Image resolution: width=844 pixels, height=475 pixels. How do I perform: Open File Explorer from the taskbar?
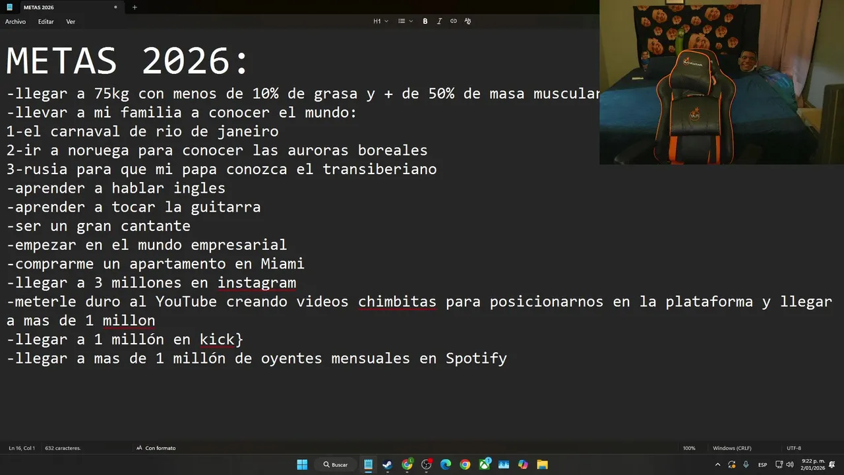[542, 464]
